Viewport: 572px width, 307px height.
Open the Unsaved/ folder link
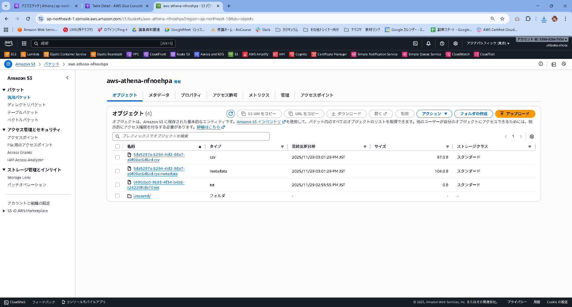(x=142, y=196)
